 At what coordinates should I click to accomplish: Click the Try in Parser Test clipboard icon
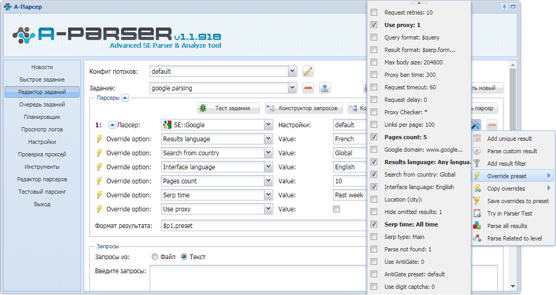tap(478, 213)
